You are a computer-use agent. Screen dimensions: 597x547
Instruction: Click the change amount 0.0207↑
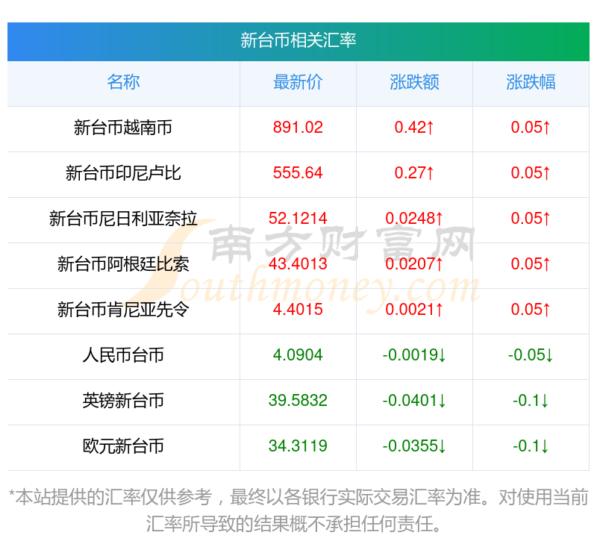(x=414, y=264)
